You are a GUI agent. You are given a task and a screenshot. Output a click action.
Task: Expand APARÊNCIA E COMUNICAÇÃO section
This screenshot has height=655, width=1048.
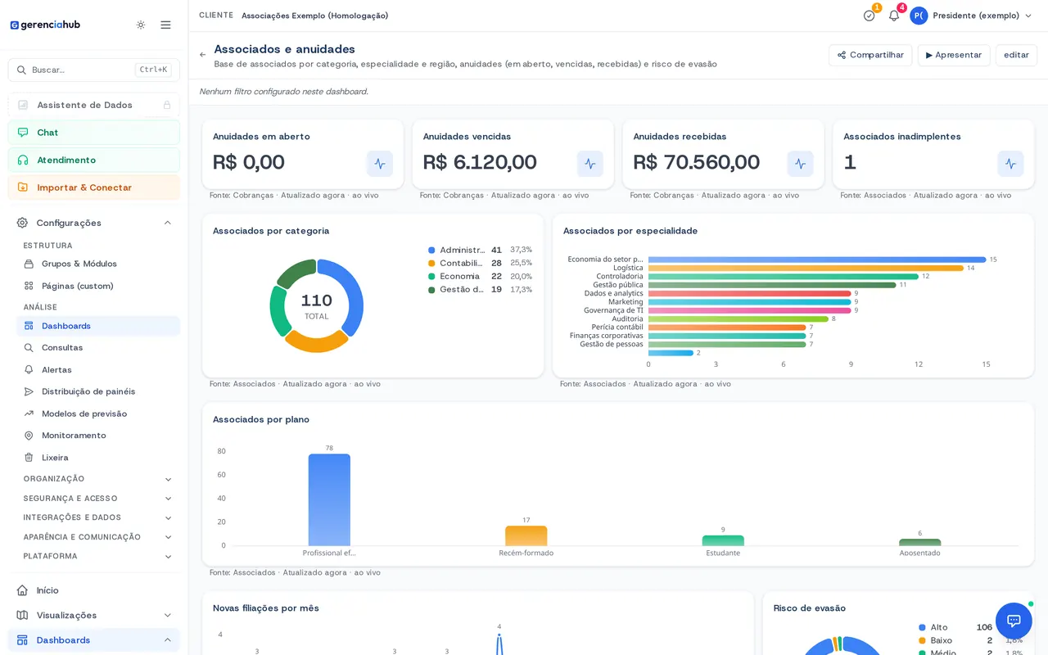click(x=98, y=537)
